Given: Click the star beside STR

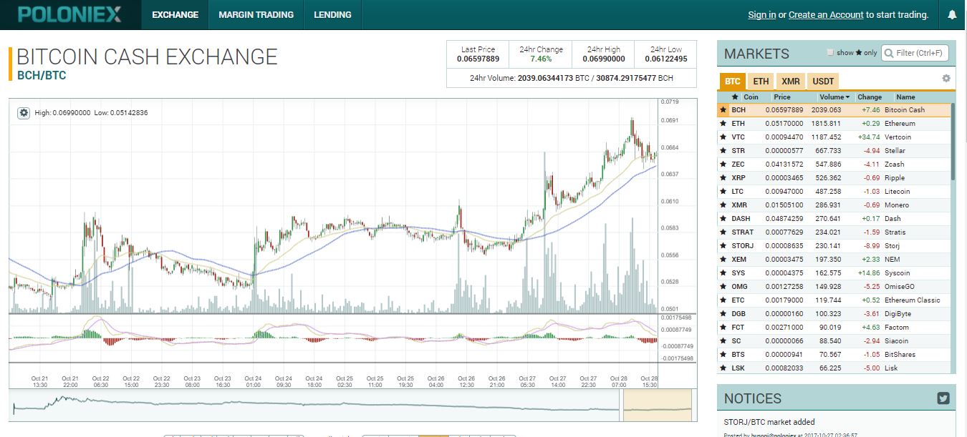Looking at the screenshot, I should 723,151.
